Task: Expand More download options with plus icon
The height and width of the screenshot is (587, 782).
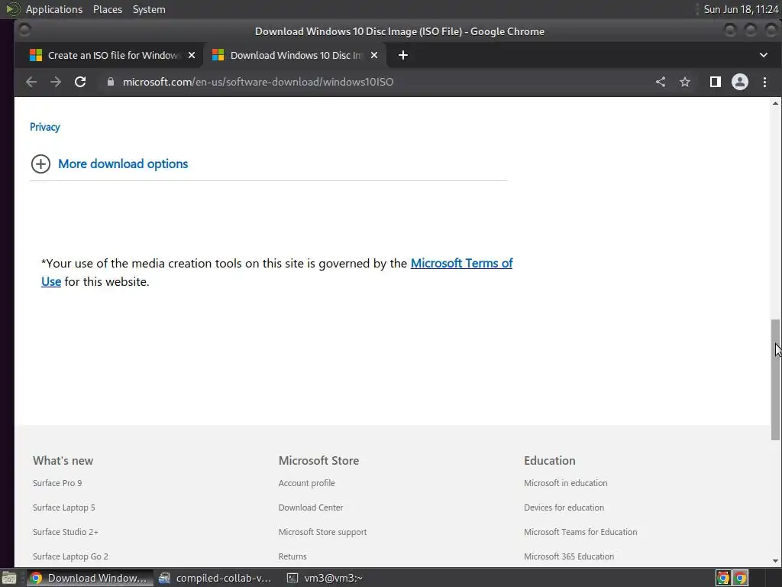Action: coord(41,164)
